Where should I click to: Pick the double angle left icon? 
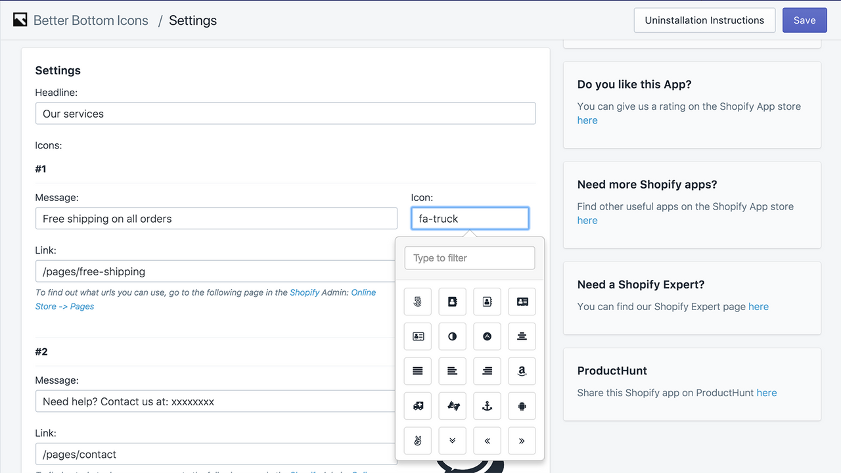pos(487,441)
